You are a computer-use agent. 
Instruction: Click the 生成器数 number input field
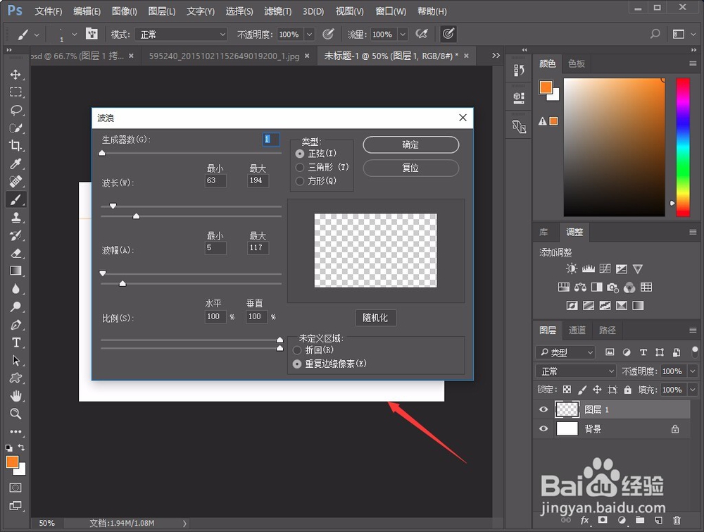coord(271,140)
